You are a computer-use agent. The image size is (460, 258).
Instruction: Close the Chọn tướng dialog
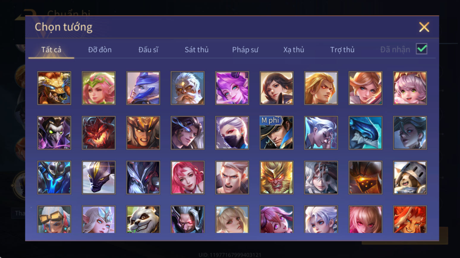click(424, 27)
